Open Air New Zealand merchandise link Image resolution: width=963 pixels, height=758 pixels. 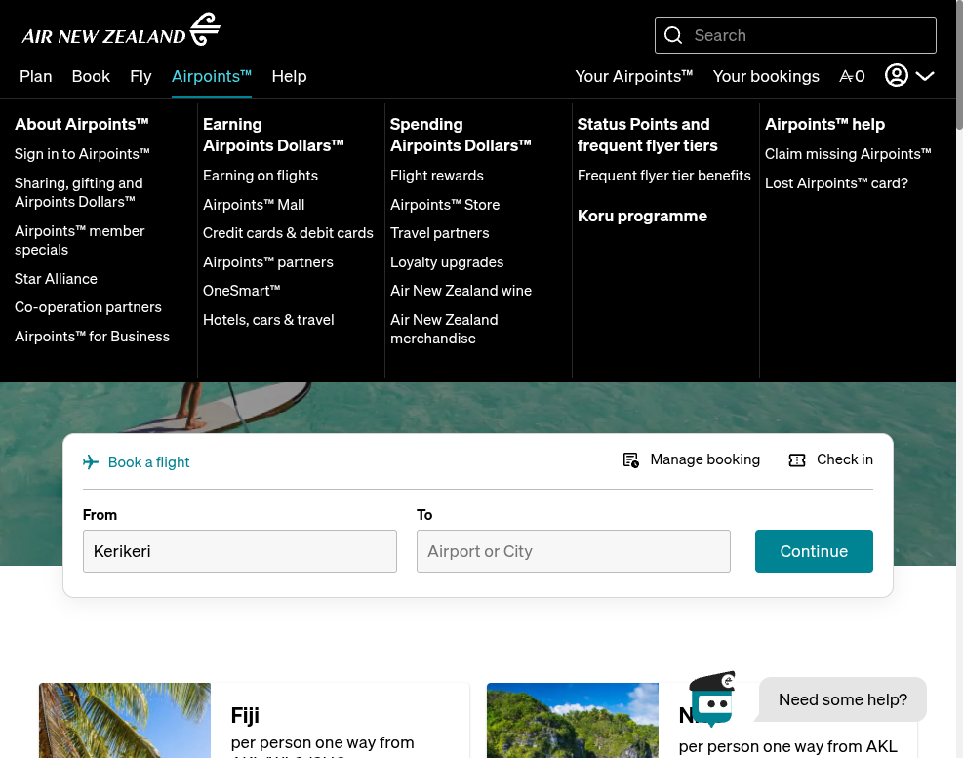tap(444, 329)
